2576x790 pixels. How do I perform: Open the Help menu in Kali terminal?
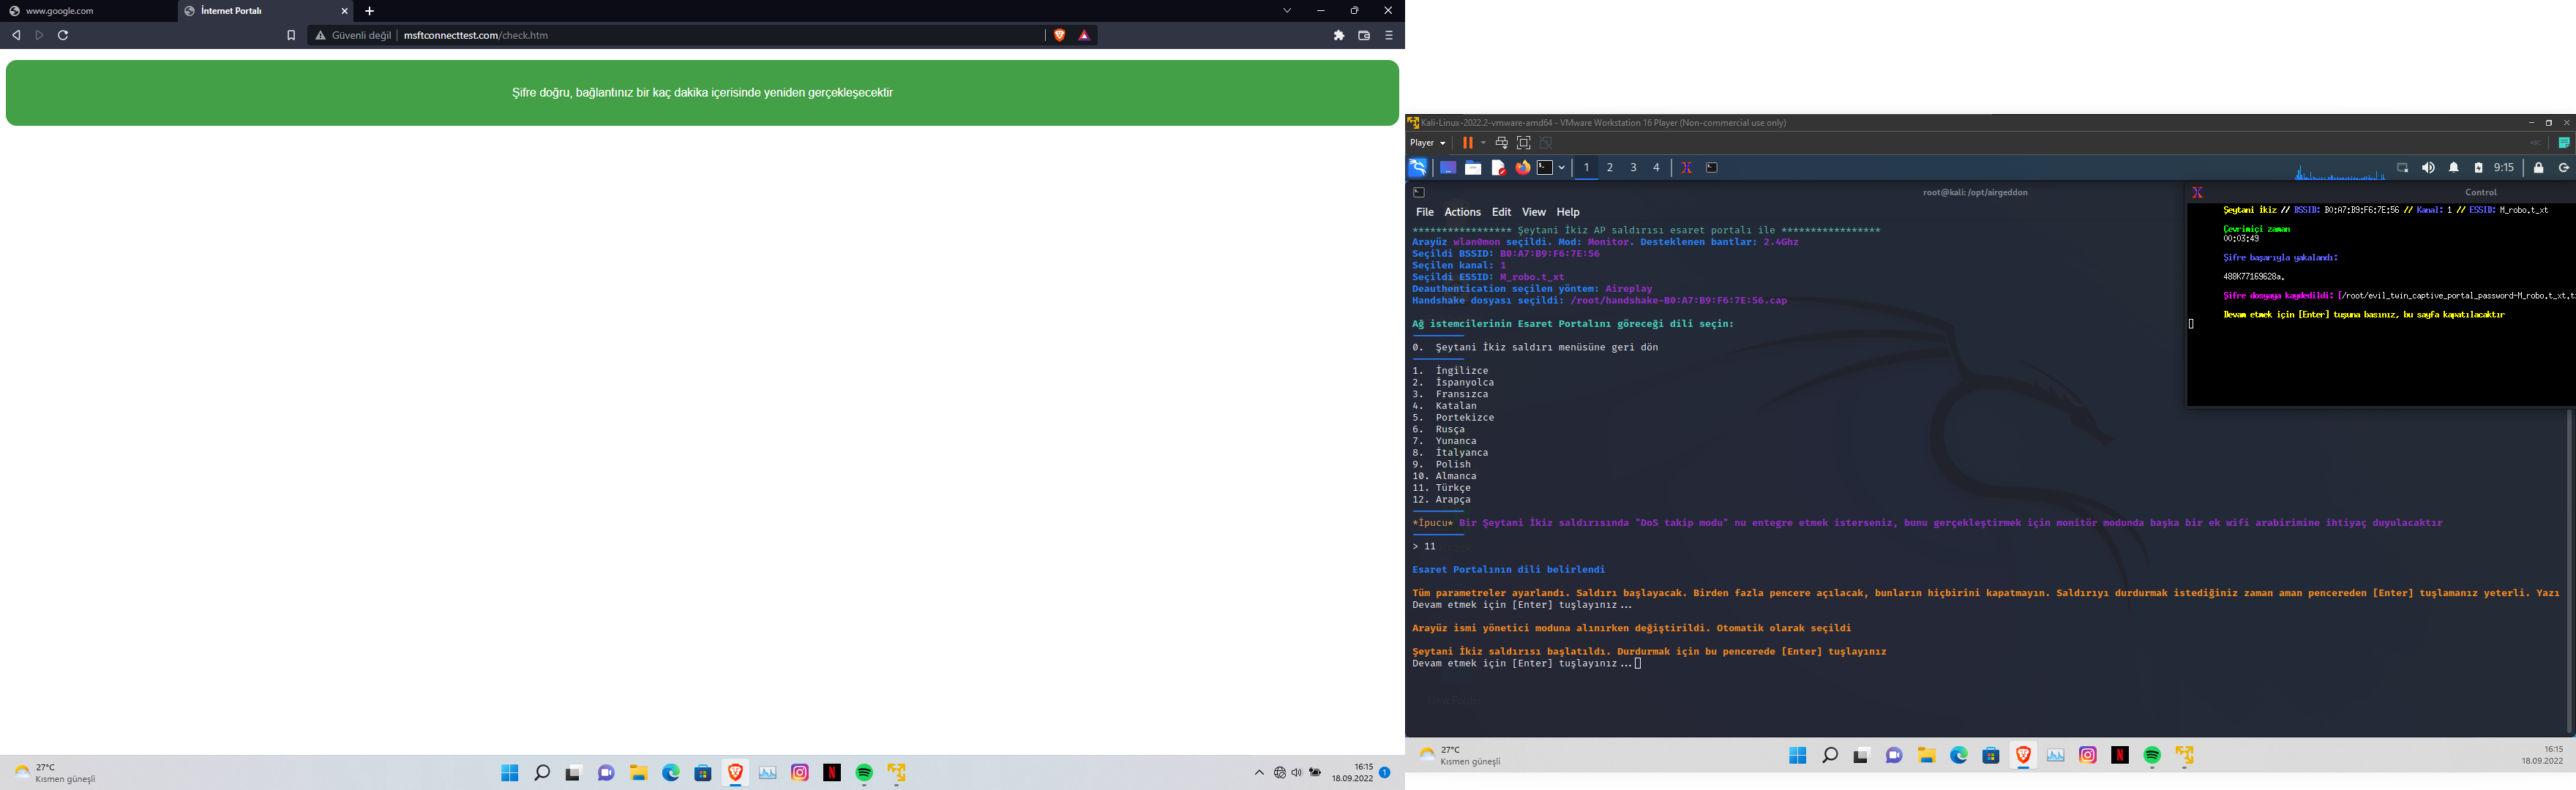(1568, 212)
